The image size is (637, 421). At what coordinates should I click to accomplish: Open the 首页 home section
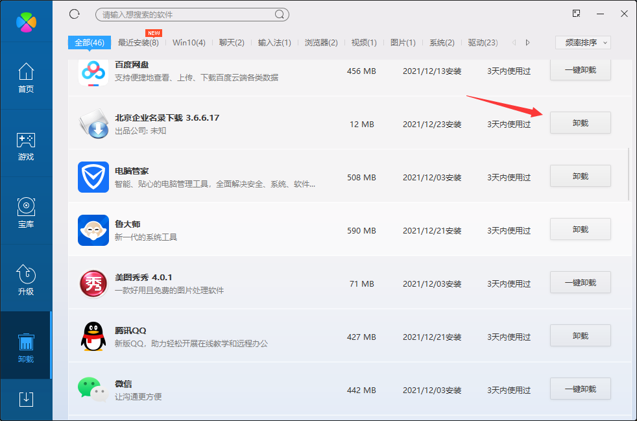click(x=26, y=78)
